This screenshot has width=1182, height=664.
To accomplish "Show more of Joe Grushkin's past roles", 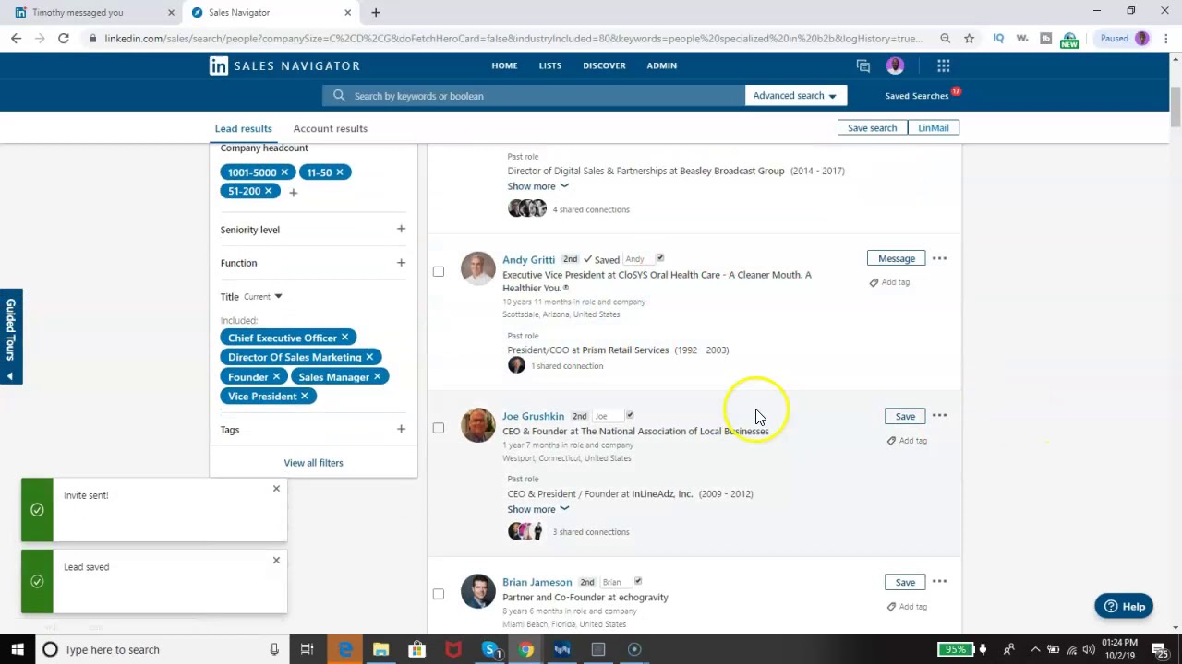I will (x=537, y=509).
